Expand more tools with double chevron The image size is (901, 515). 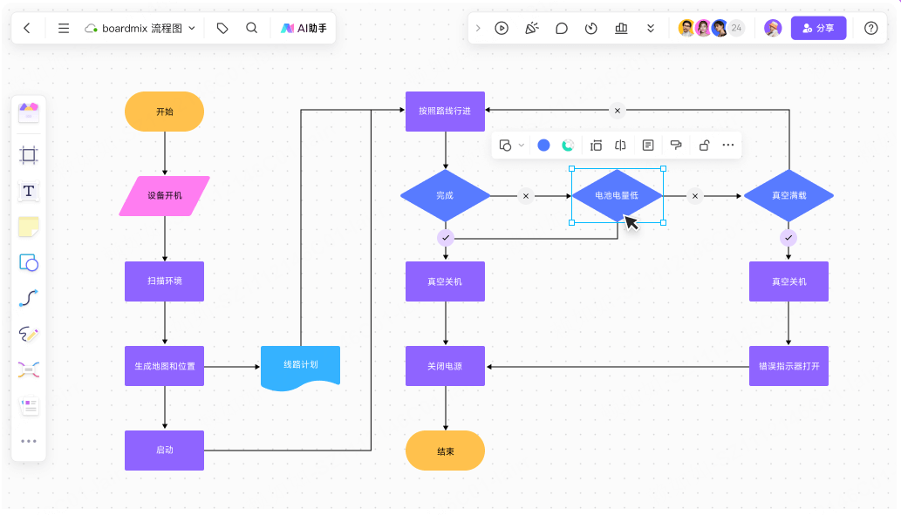651,28
